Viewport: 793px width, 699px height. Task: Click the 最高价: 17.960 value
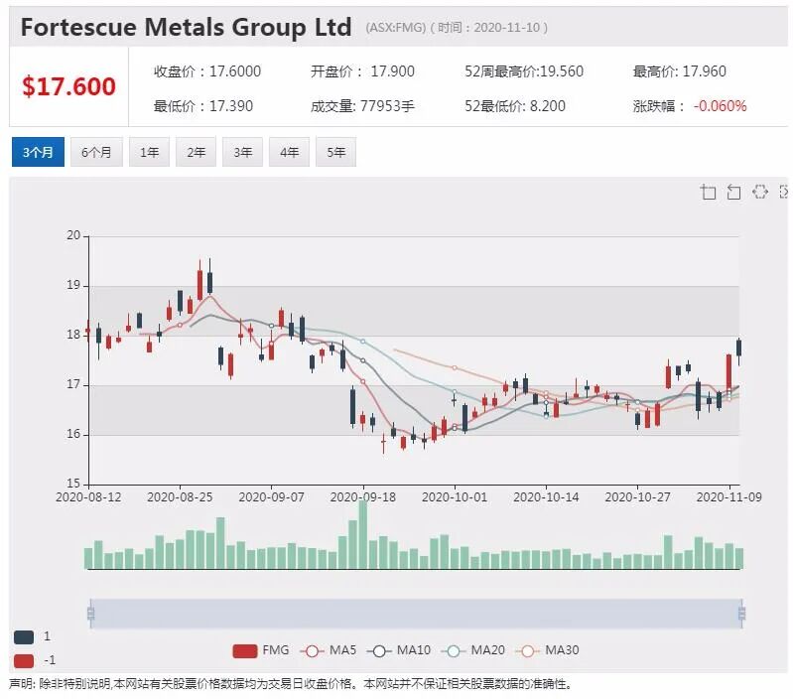click(679, 71)
